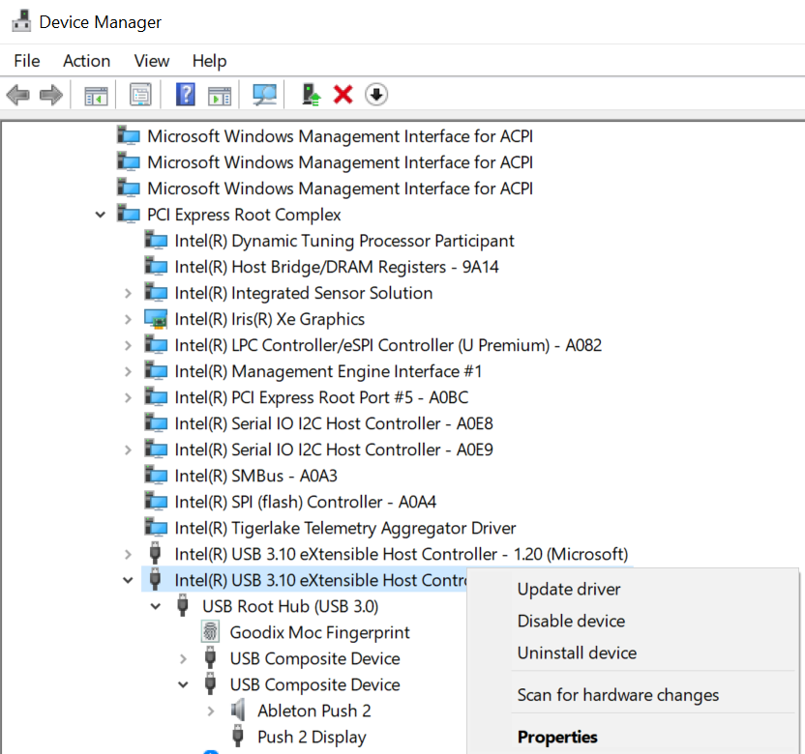Image resolution: width=805 pixels, height=754 pixels.
Task: Click the update device driver toolbar icon
Action: (311, 95)
